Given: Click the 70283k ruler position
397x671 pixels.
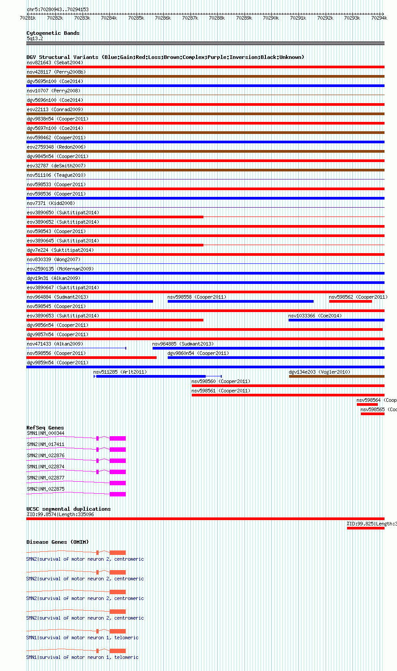Looking at the screenshot, I should [82, 18].
